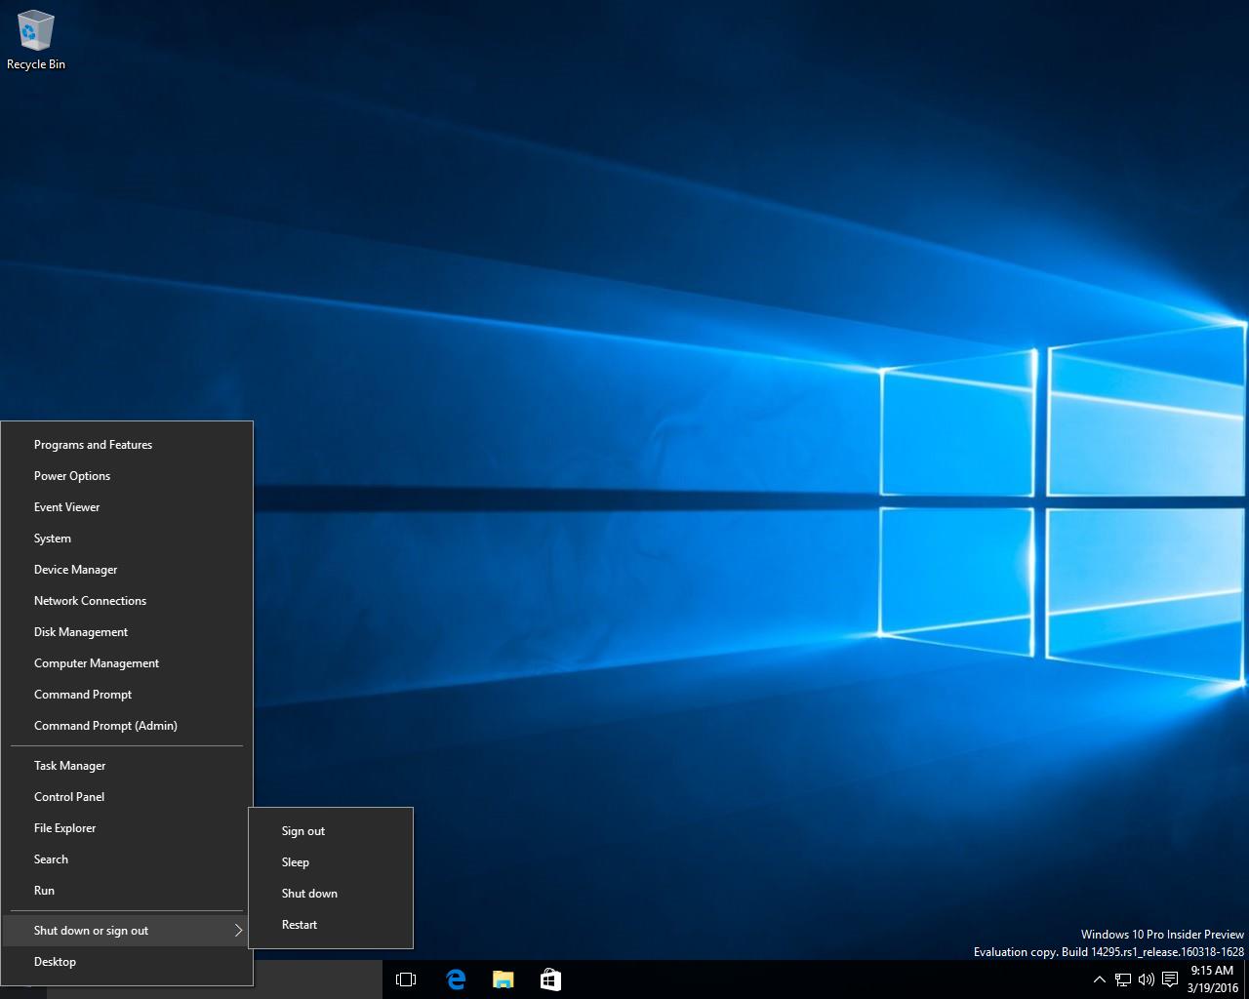1249x999 pixels.
Task: Click the volume speaker tray icon
Action: click(1146, 979)
